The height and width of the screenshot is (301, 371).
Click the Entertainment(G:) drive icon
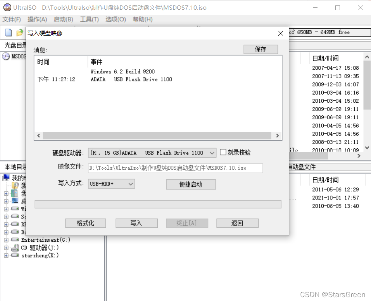[x=15, y=239]
